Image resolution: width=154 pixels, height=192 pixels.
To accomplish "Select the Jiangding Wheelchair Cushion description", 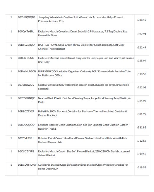I will (81, 19).
